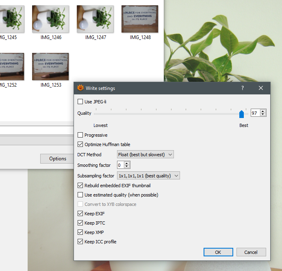Select the IMG_1247 thumbnail
This screenshot has height=271, width=282.
95,19
